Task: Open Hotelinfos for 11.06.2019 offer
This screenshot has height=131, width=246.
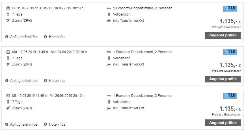Action: (57, 37)
